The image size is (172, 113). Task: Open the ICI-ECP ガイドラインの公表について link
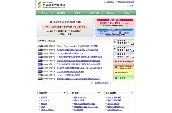[x=80, y=68]
